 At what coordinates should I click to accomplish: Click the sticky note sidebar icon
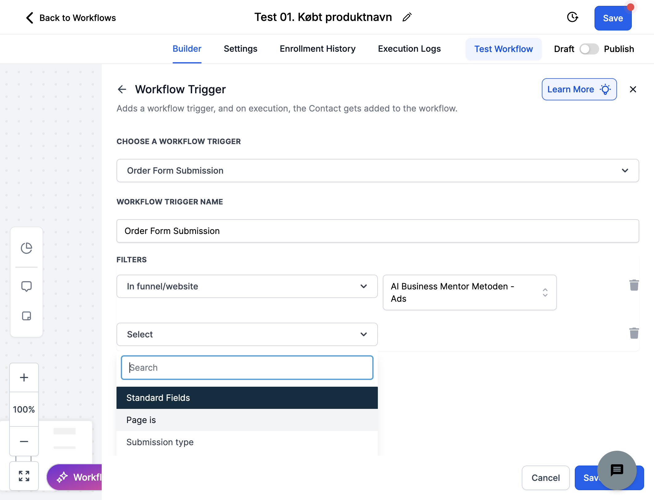tap(27, 316)
